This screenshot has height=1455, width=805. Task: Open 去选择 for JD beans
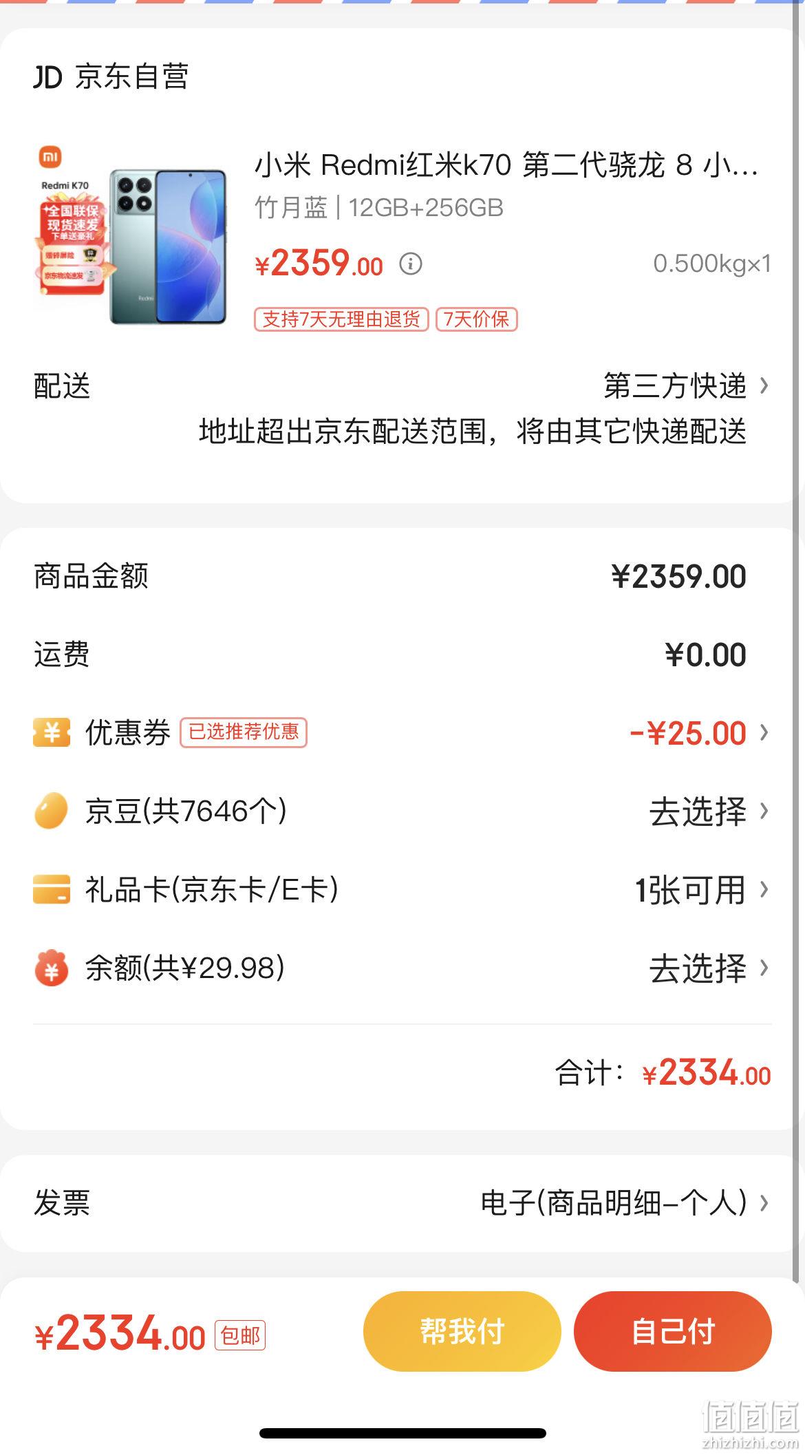[x=698, y=811]
